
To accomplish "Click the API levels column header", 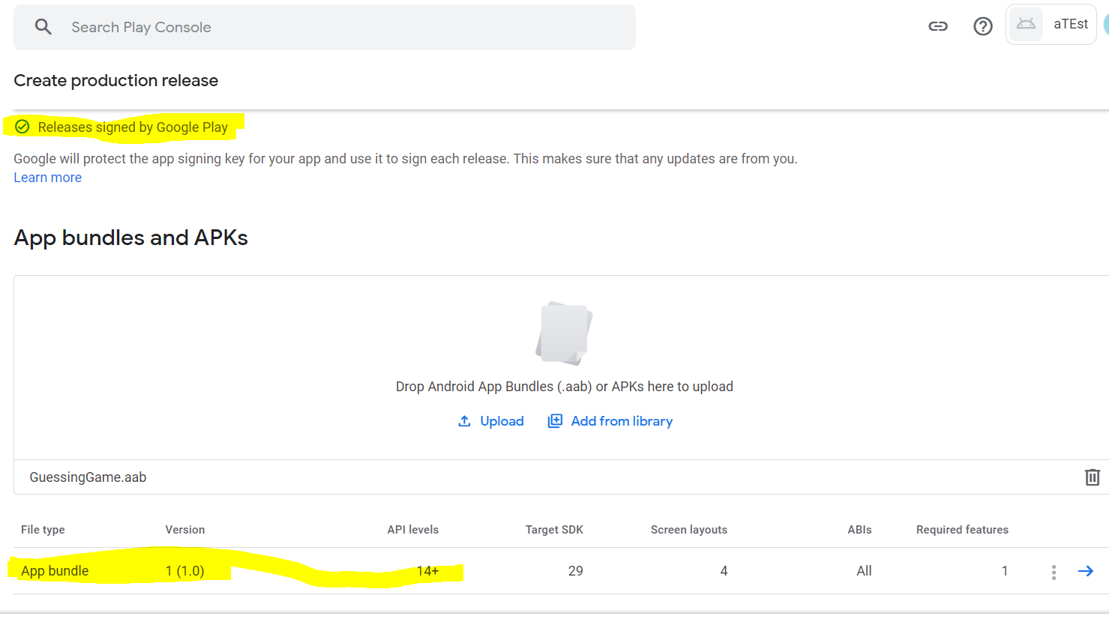I will click(x=412, y=530).
